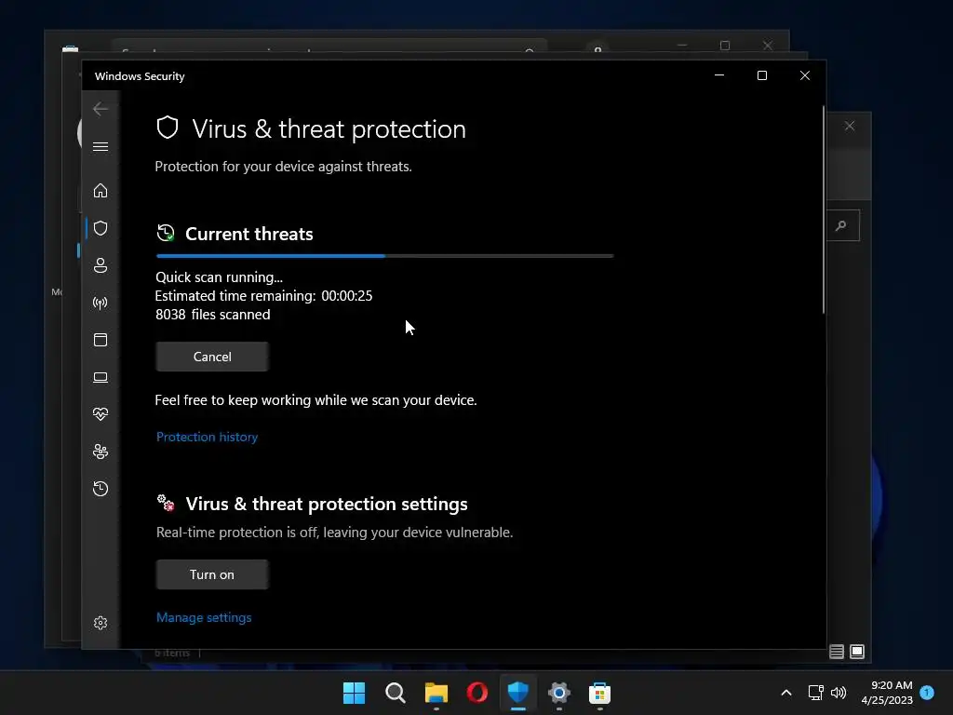Open Protection history clock icon in sidebar

pos(101,489)
